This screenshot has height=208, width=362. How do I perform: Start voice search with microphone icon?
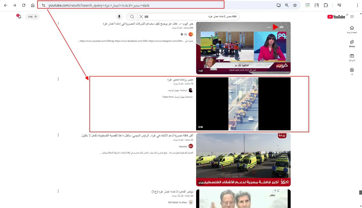tap(119, 17)
